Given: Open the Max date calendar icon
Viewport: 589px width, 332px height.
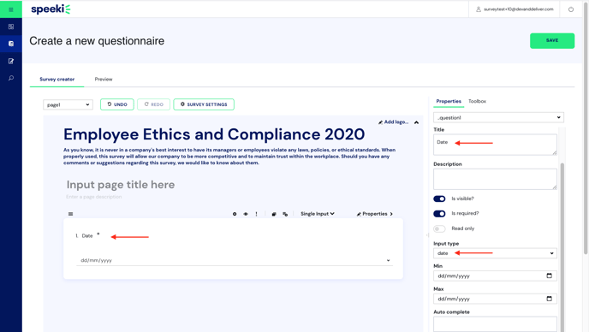Looking at the screenshot, I should (x=549, y=299).
